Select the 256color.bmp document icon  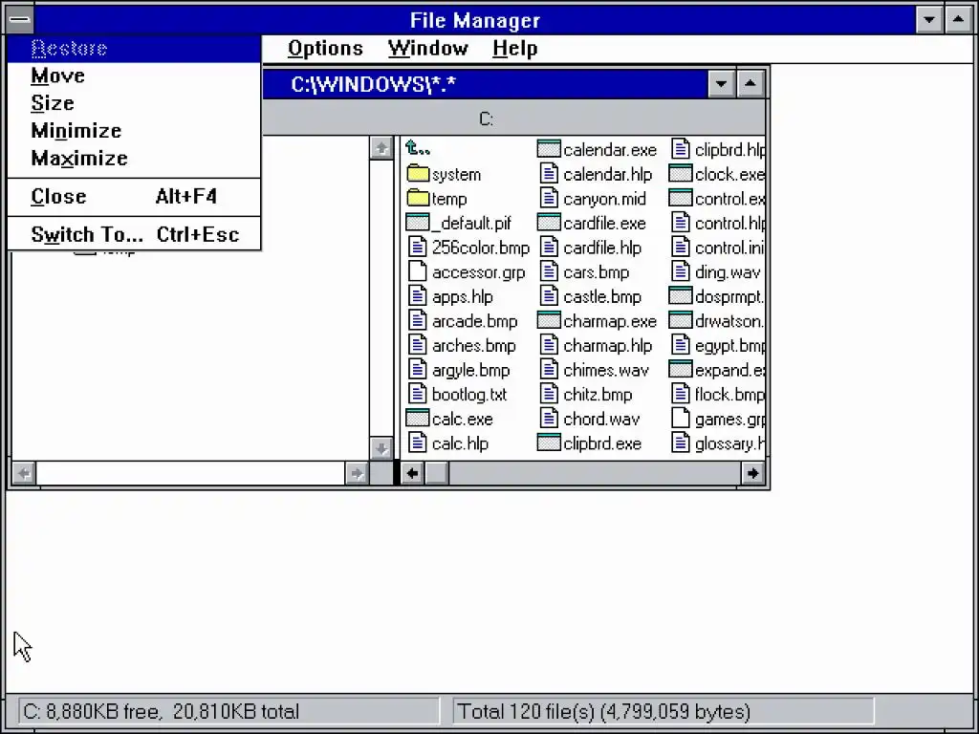(417, 248)
